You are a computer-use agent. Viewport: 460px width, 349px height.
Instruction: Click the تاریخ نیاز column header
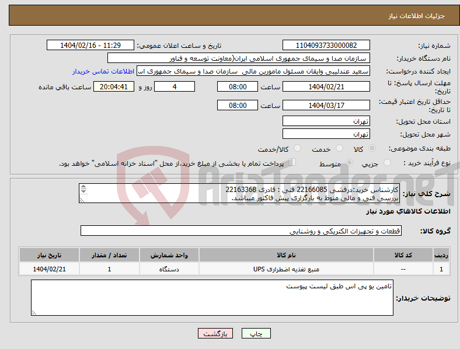click(x=49, y=255)
